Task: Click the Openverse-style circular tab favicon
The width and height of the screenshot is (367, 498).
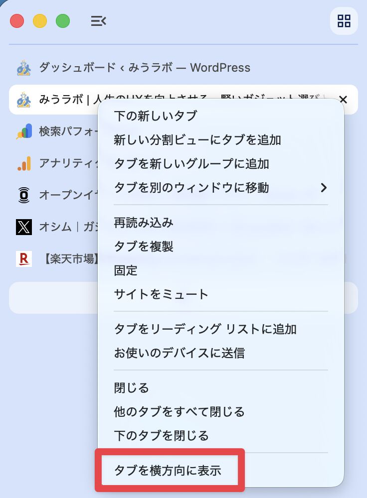Action: click(x=24, y=195)
